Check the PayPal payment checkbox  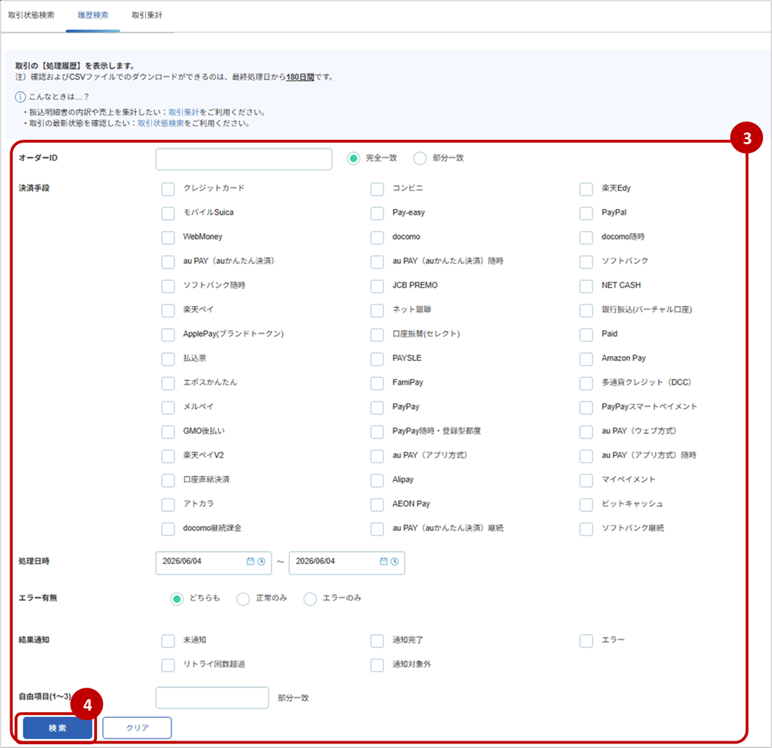pos(586,213)
